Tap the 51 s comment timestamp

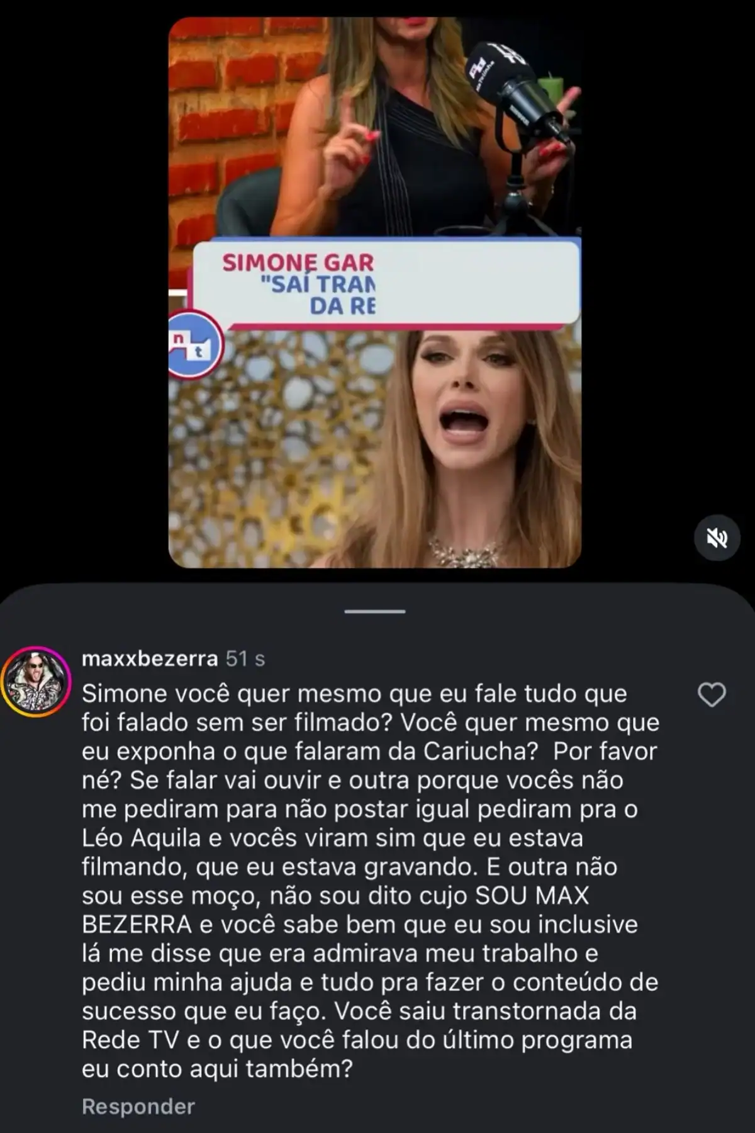click(245, 658)
